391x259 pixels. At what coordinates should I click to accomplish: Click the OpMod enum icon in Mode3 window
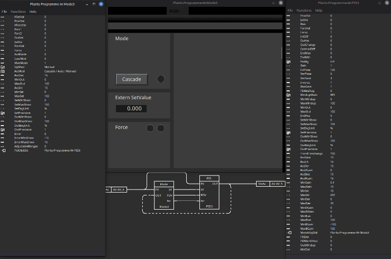[x=2, y=66]
